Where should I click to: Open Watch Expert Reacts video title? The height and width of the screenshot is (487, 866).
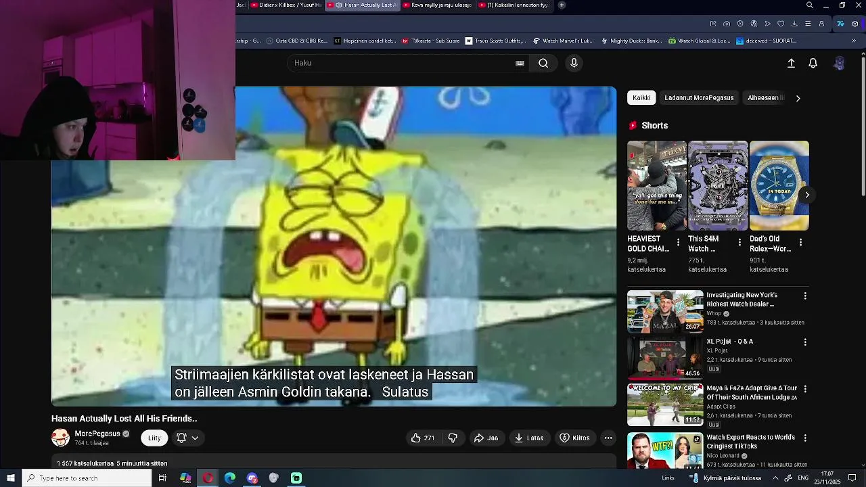(x=750, y=442)
